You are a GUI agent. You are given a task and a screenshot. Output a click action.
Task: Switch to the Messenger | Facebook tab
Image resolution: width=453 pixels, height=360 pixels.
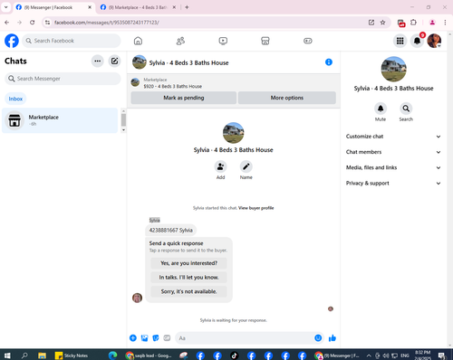pyautogui.click(x=53, y=7)
